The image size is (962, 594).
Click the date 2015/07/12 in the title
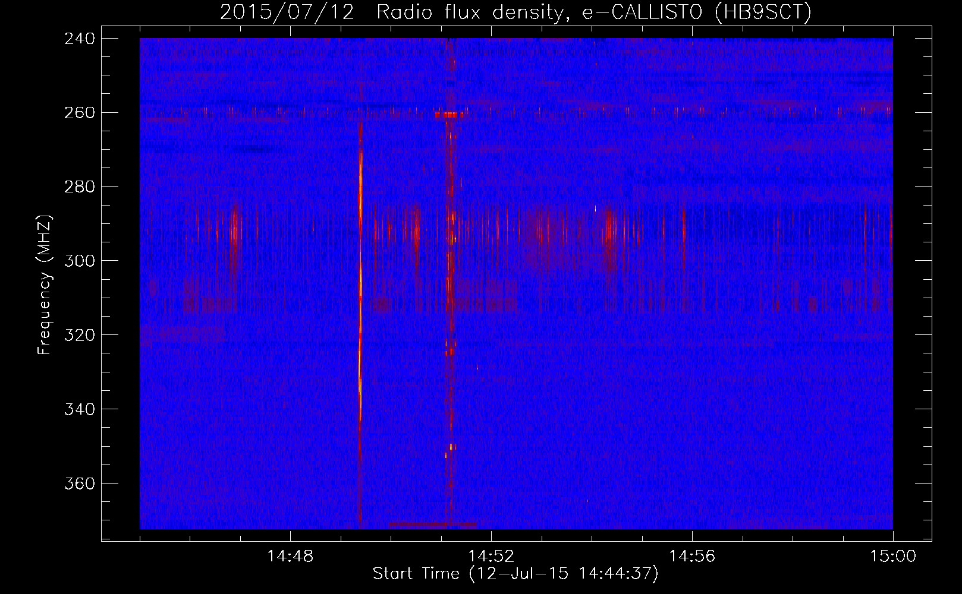287,12
